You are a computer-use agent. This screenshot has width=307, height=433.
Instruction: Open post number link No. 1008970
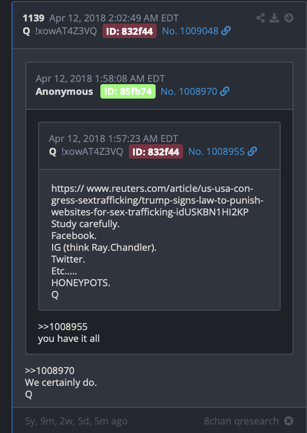[189, 92]
